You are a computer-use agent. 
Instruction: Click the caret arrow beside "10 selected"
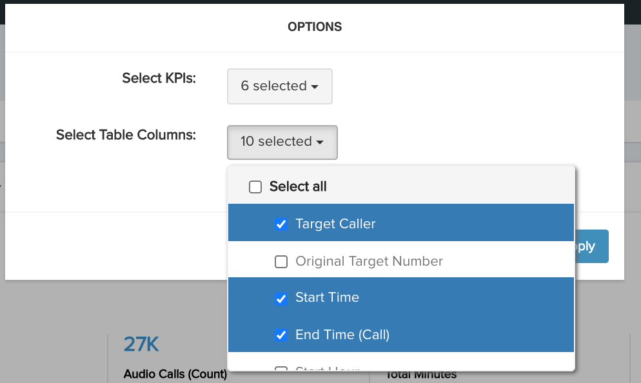click(x=320, y=142)
